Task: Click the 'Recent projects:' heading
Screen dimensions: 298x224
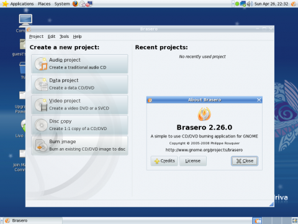Action: point(161,47)
